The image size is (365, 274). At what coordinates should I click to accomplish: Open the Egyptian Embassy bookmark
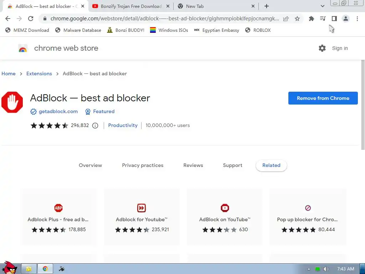click(216, 30)
